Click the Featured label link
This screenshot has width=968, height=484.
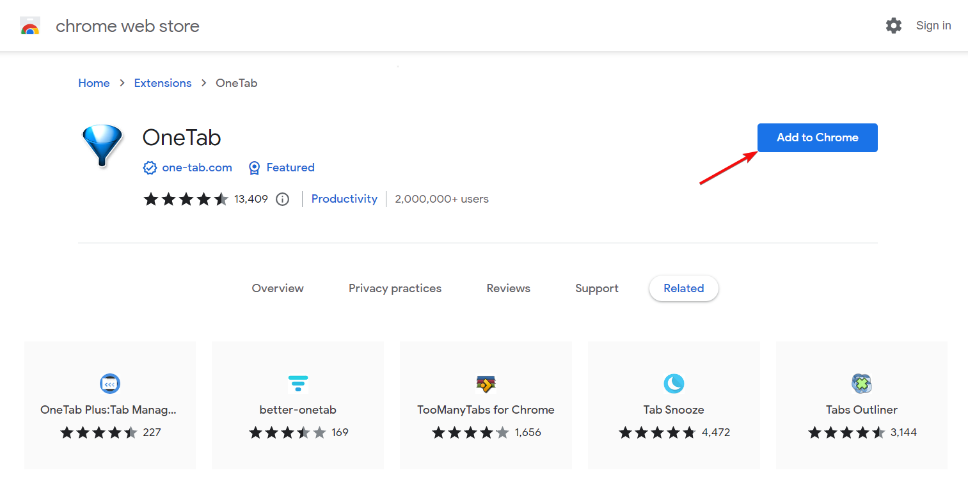[x=290, y=168]
